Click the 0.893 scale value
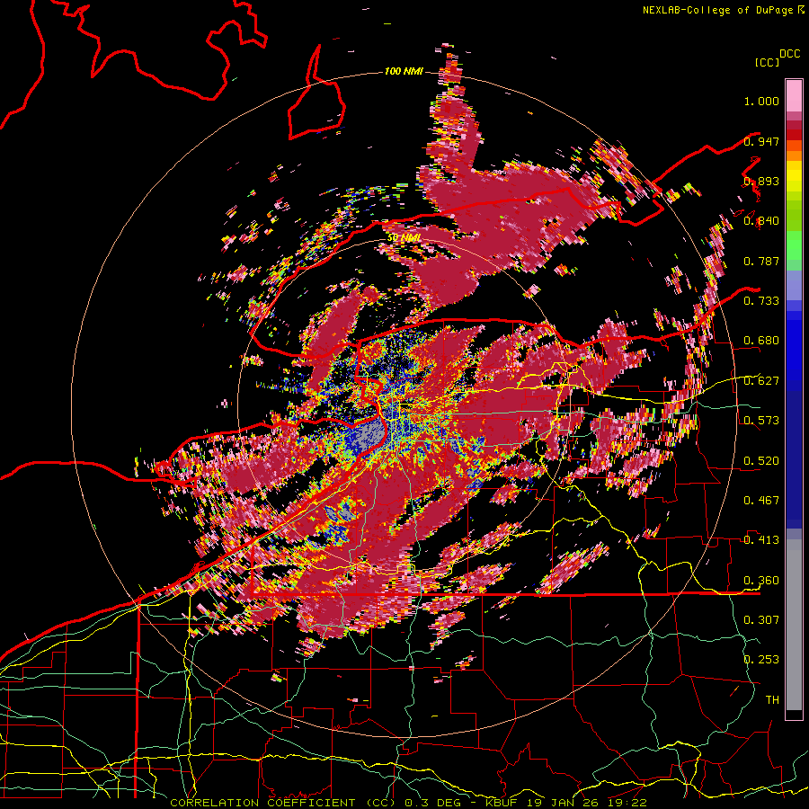 [x=761, y=181]
